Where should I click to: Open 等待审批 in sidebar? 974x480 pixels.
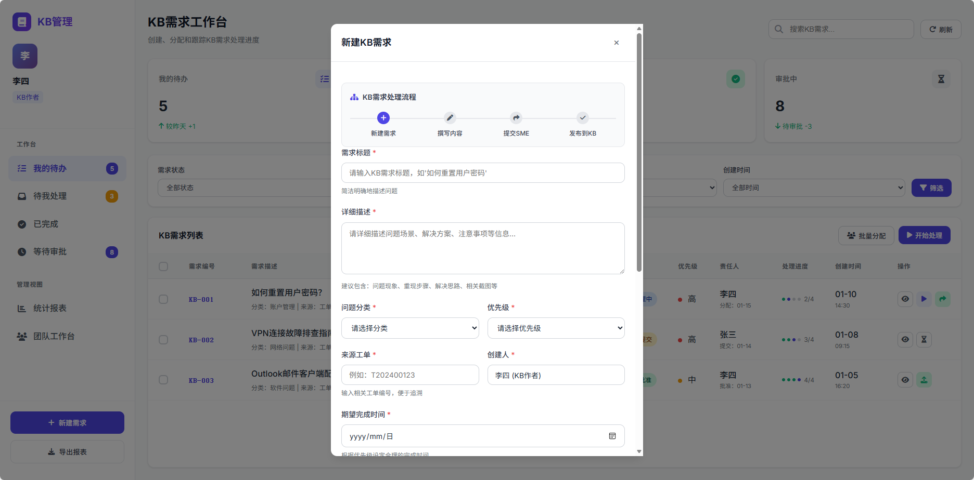[67, 252]
